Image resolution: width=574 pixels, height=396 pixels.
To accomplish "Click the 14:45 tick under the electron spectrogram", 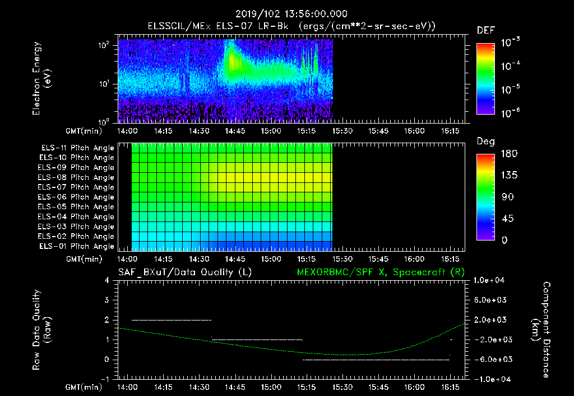I will (x=235, y=130).
